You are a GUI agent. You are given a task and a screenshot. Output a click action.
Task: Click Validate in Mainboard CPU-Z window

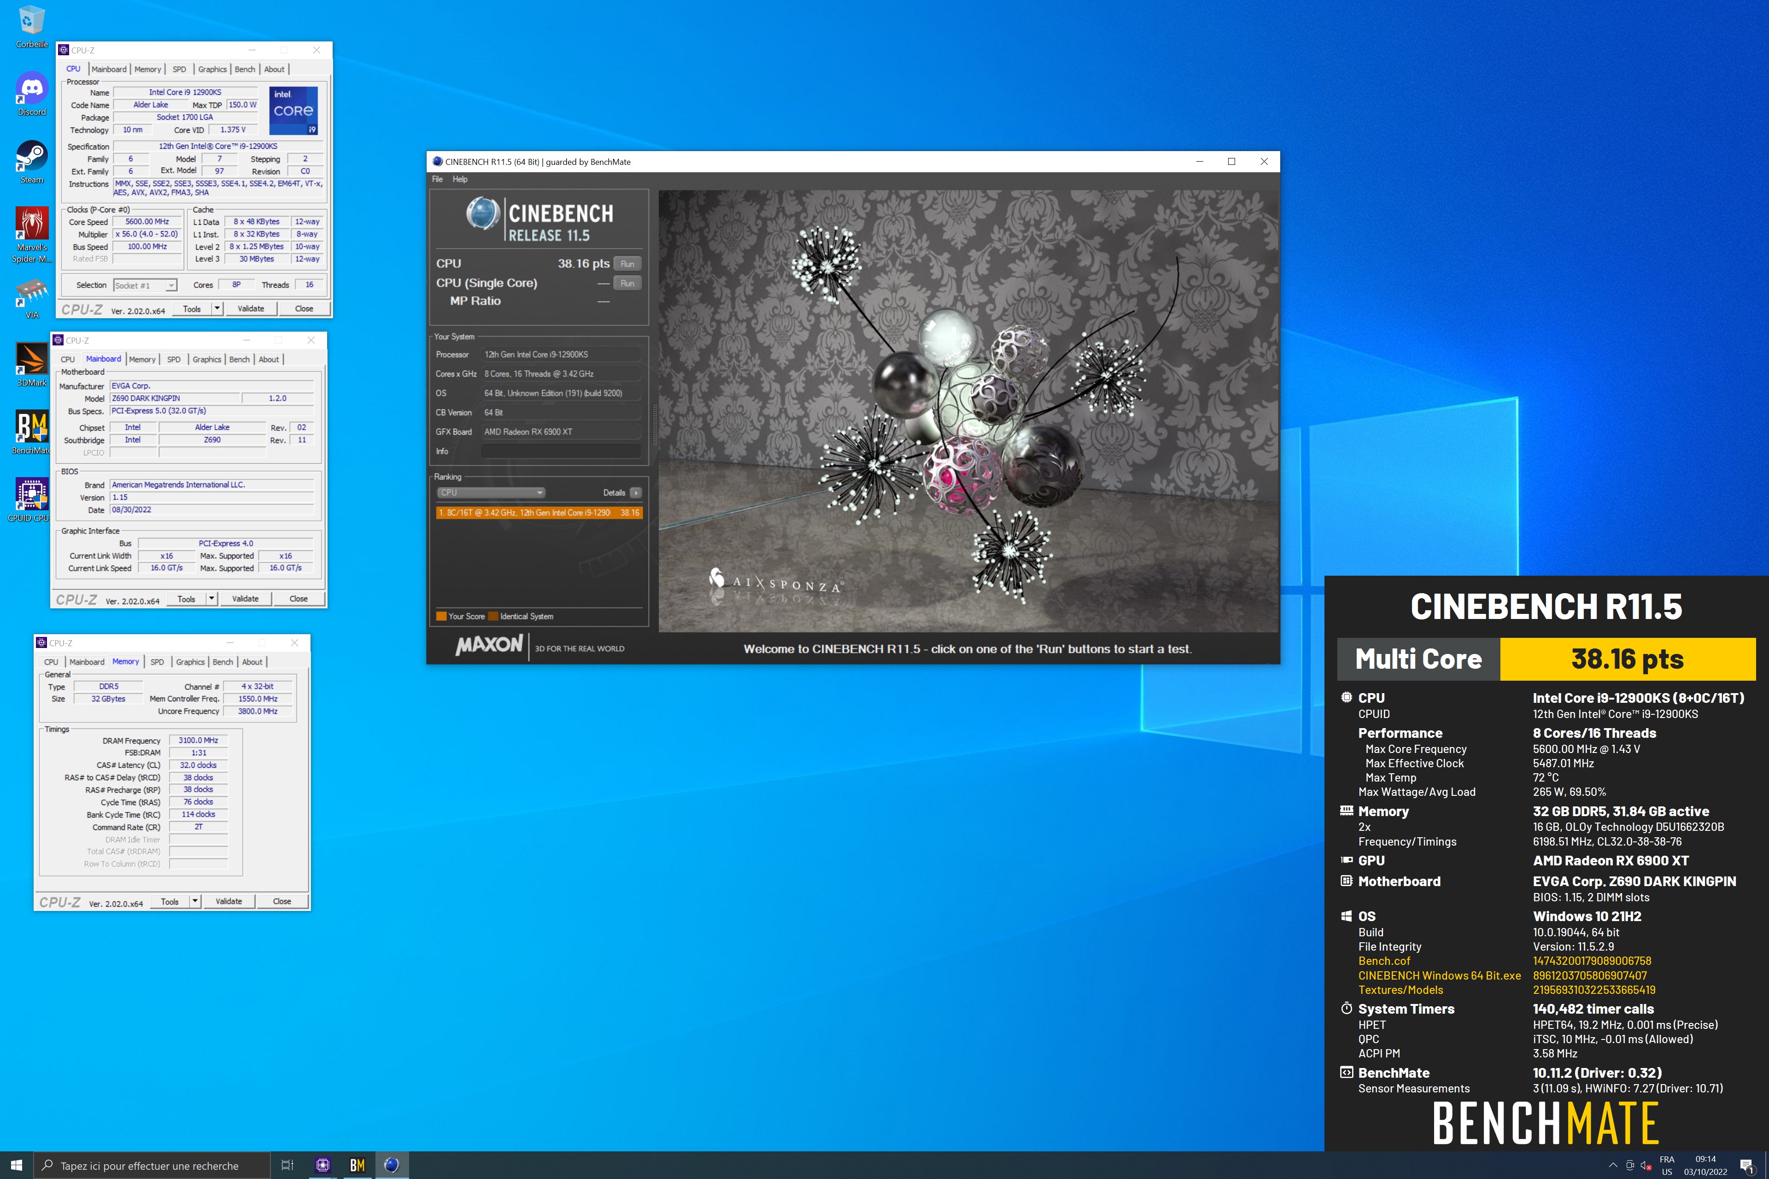click(x=245, y=599)
